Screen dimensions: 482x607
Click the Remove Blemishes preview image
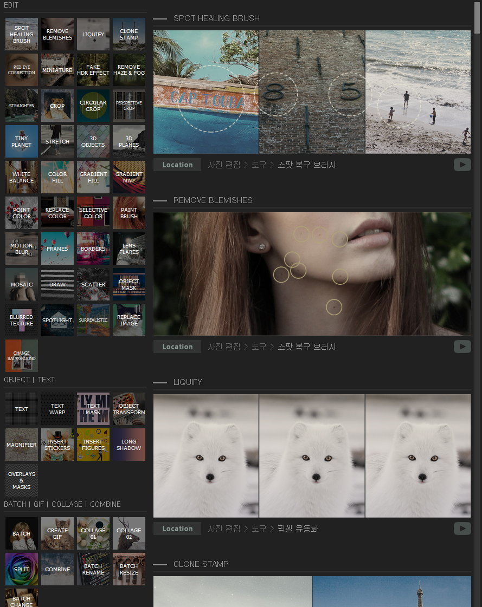pyautogui.click(x=312, y=273)
